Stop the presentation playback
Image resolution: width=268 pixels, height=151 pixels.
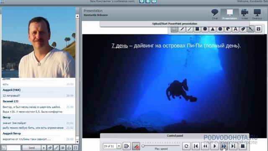click(242, 146)
